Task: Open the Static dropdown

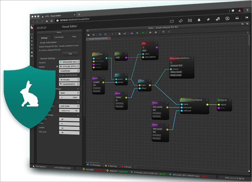Action: pyautogui.click(x=69, y=93)
